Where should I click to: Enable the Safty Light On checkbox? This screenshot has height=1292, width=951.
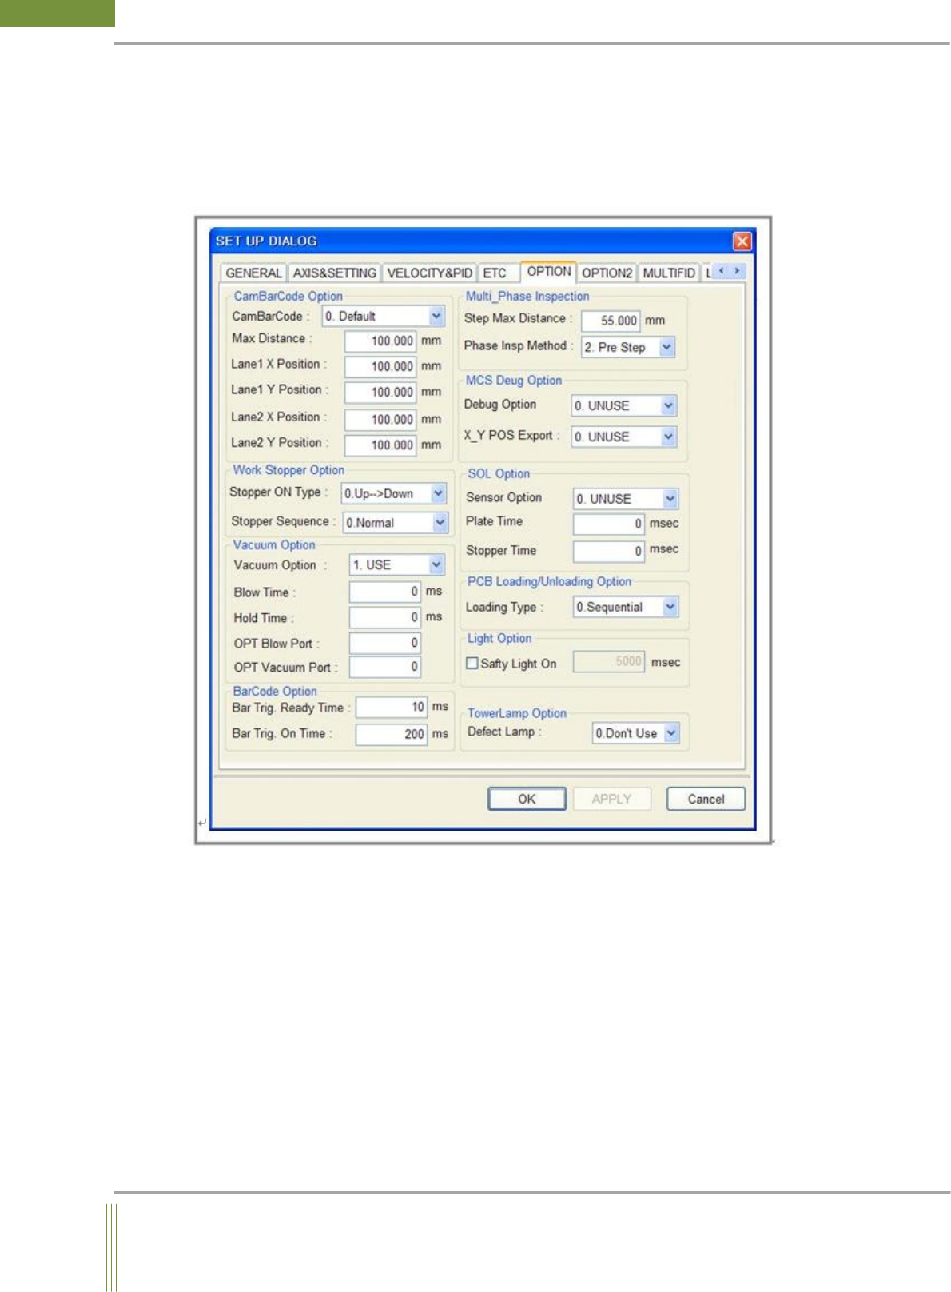tap(472, 663)
